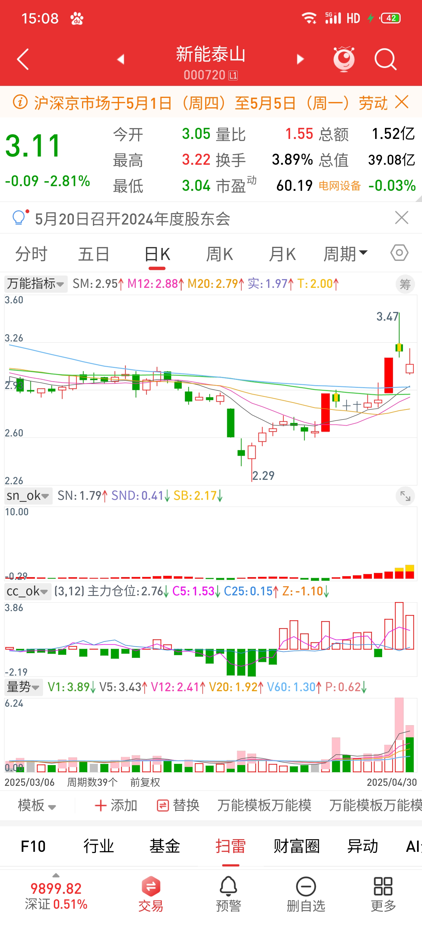The height and width of the screenshot is (938, 422).
Task: Tap the 电网设备 sector link
Action: pyautogui.click(x=339, y=186)
